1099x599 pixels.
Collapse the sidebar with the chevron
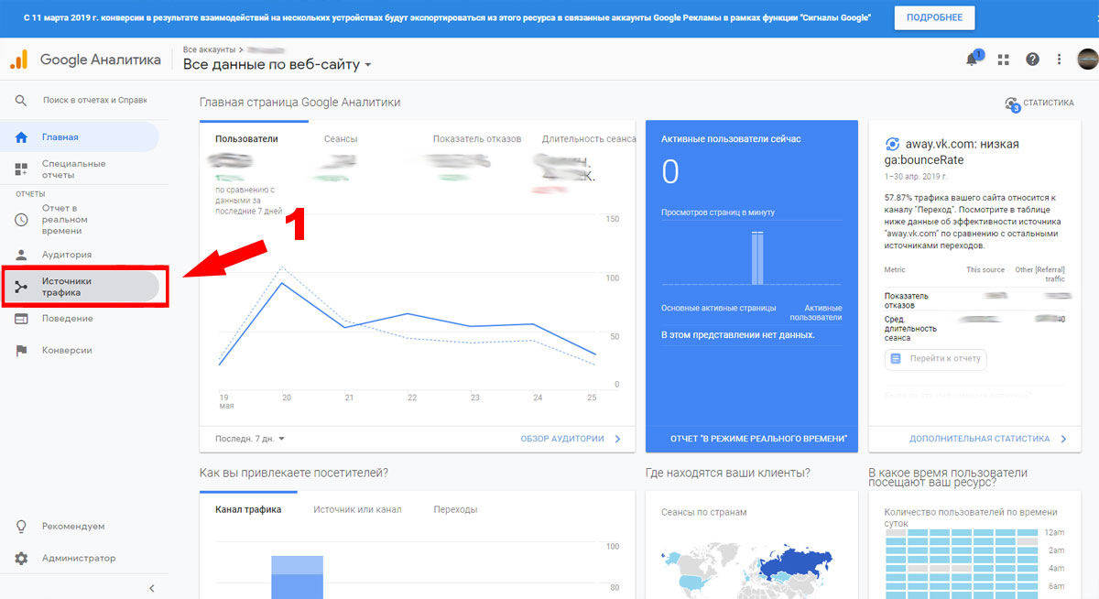click(x=152, y=588)
